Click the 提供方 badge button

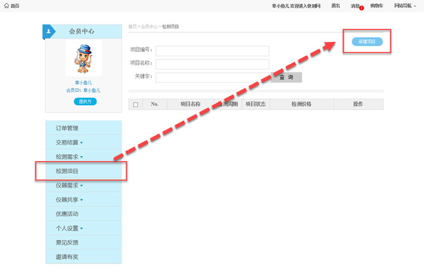85,101
